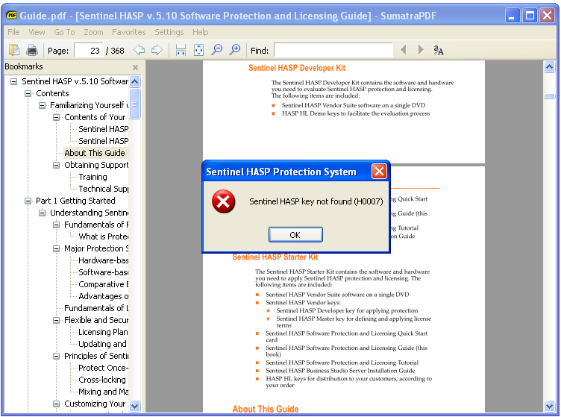Collapse the Major Protection bookmark node

(x=56, y=248)
